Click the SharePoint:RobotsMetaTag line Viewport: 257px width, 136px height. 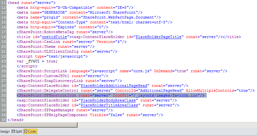(65, 32)
